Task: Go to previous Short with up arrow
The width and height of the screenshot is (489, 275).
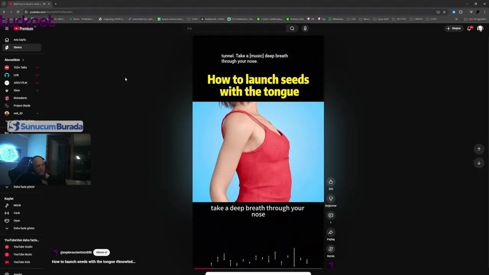Action: 479,149
